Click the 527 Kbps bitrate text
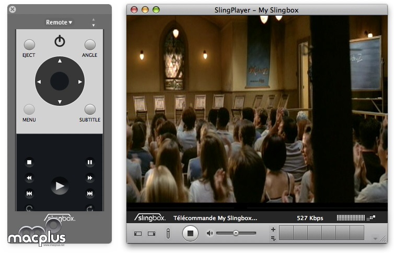395x254 pixels. tap(310, 218)
